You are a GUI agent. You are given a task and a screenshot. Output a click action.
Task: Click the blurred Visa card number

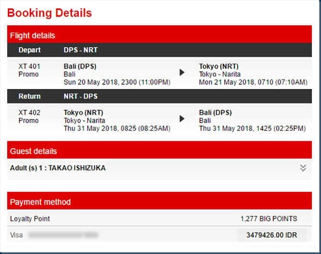pos(63,235)
